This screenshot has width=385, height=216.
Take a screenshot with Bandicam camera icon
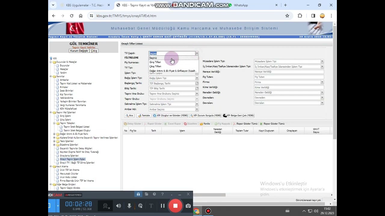click(x=188, y=206)
